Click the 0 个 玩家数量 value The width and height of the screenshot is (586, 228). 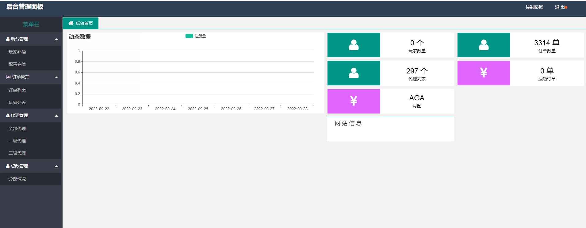(417, 43)
